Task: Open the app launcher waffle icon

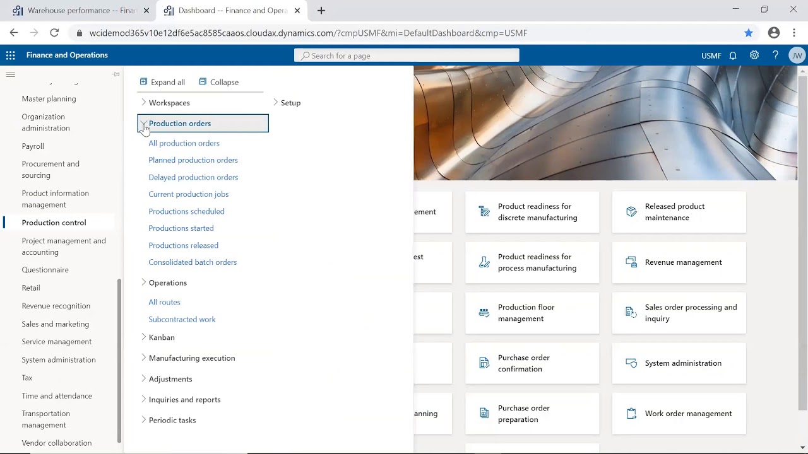Action: tap(10, 55)
